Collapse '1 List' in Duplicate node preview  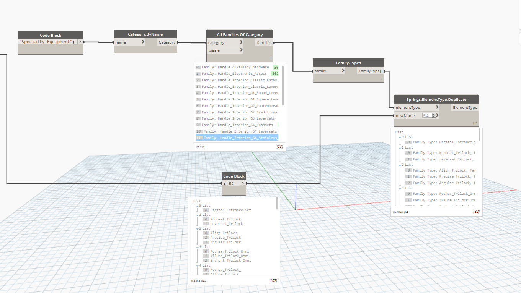[x=400, y=147]
